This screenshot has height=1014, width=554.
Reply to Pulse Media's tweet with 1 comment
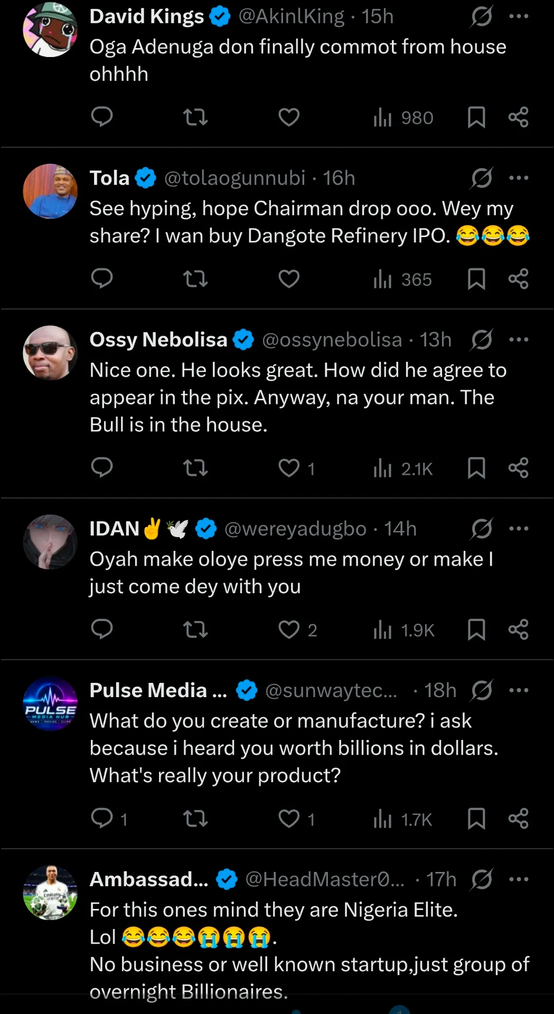coord(109,819)
